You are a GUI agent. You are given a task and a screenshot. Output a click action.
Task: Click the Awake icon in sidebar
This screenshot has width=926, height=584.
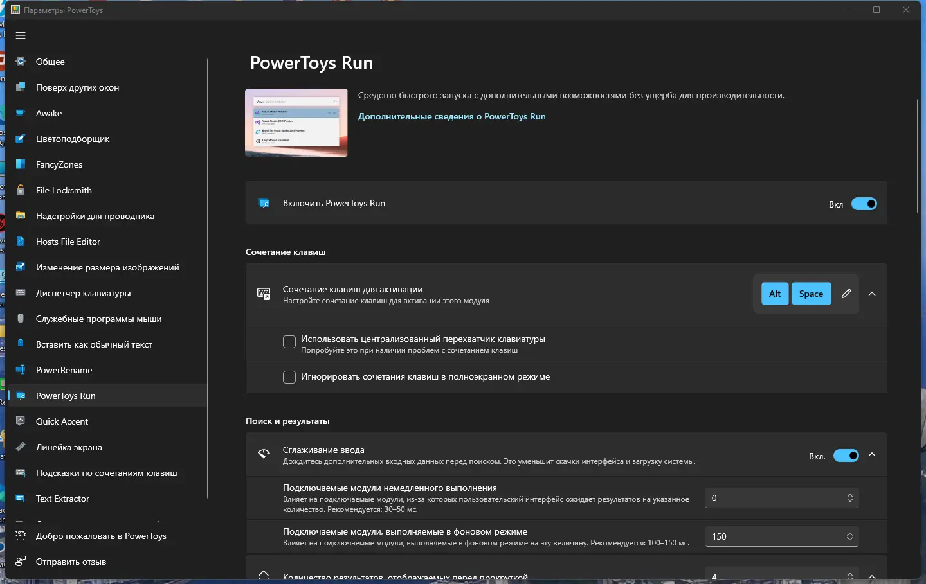tap(21, 113)
